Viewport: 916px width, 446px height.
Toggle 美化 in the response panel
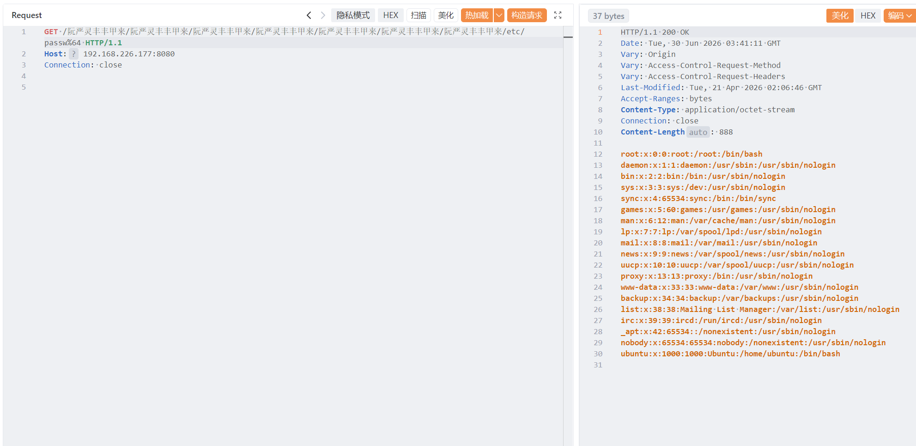click(840, 16)
